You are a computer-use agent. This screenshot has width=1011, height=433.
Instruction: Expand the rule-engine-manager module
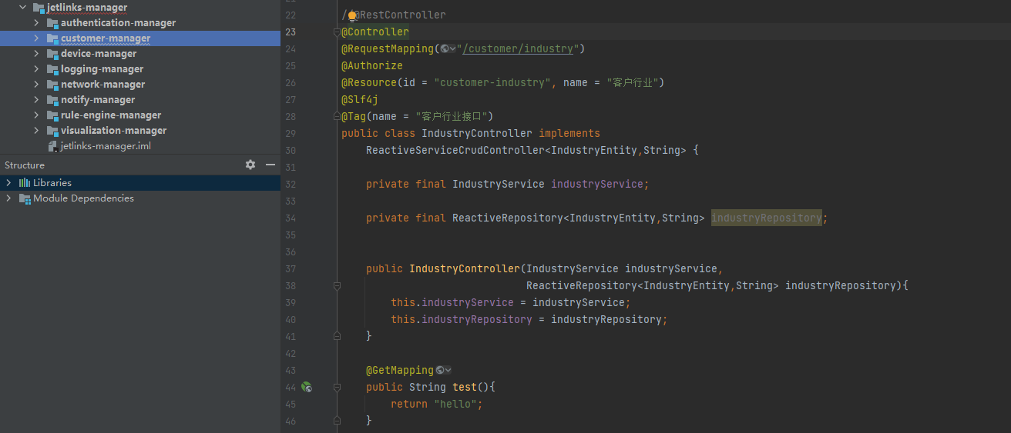tap(36, 115)
